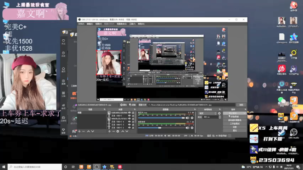Viewport: 303px width, 170px height.
Task: Select the red-outlined image in OBS preview
Action: (109, 63)
